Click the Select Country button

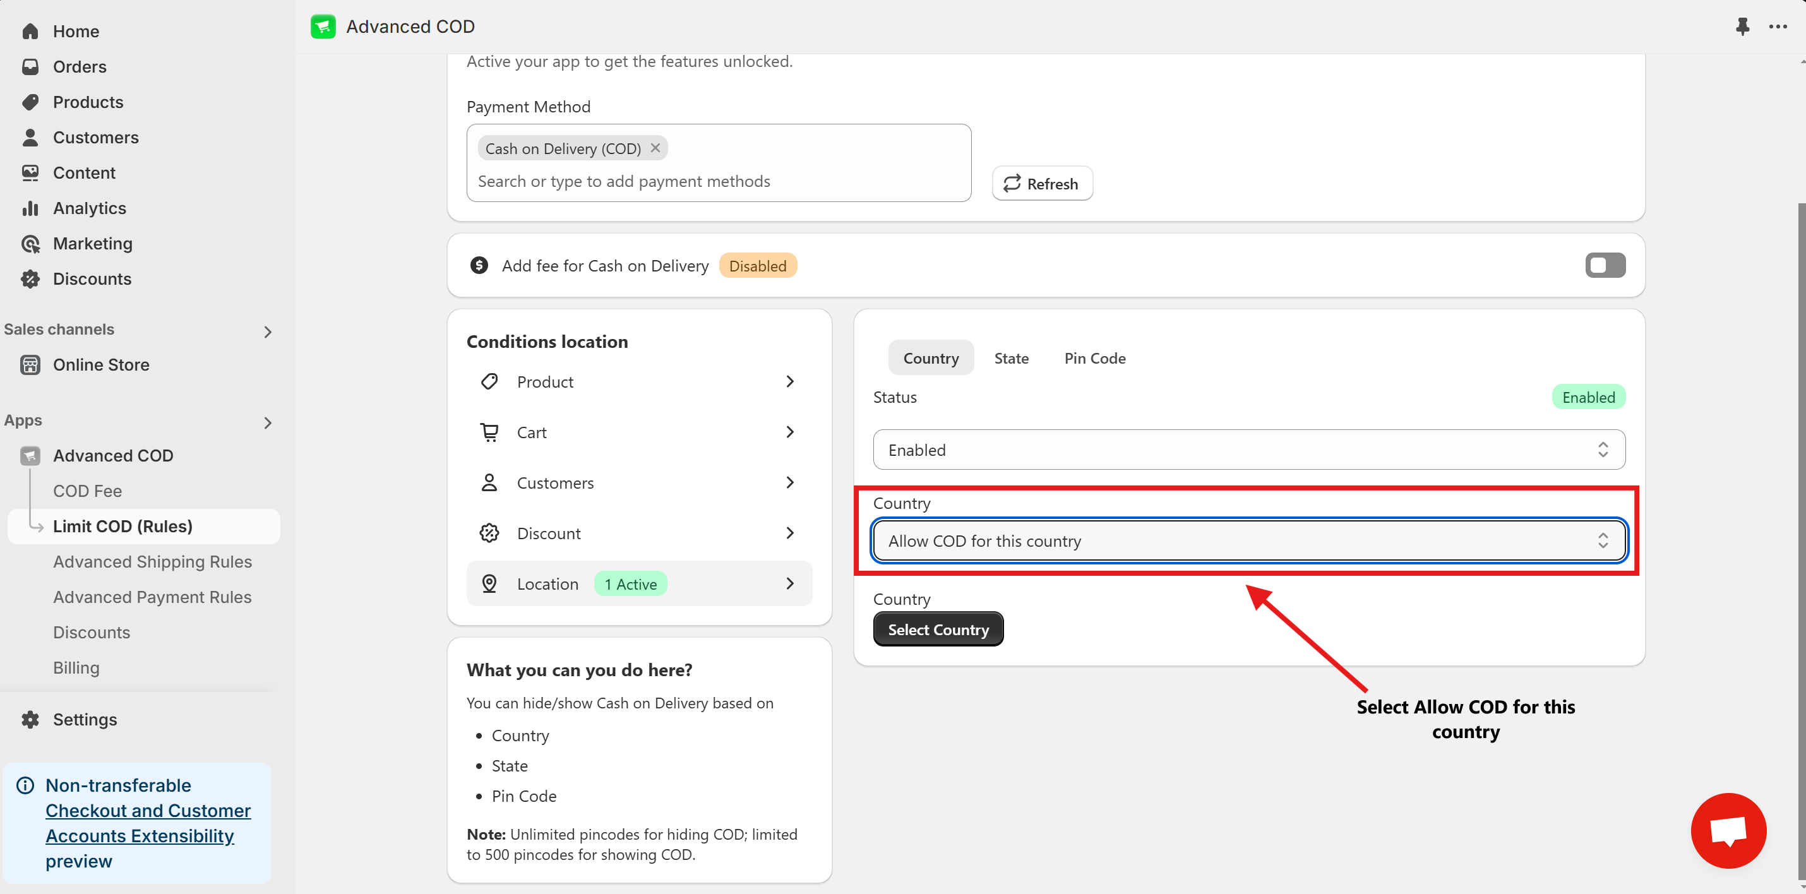[x=937, y=629]
